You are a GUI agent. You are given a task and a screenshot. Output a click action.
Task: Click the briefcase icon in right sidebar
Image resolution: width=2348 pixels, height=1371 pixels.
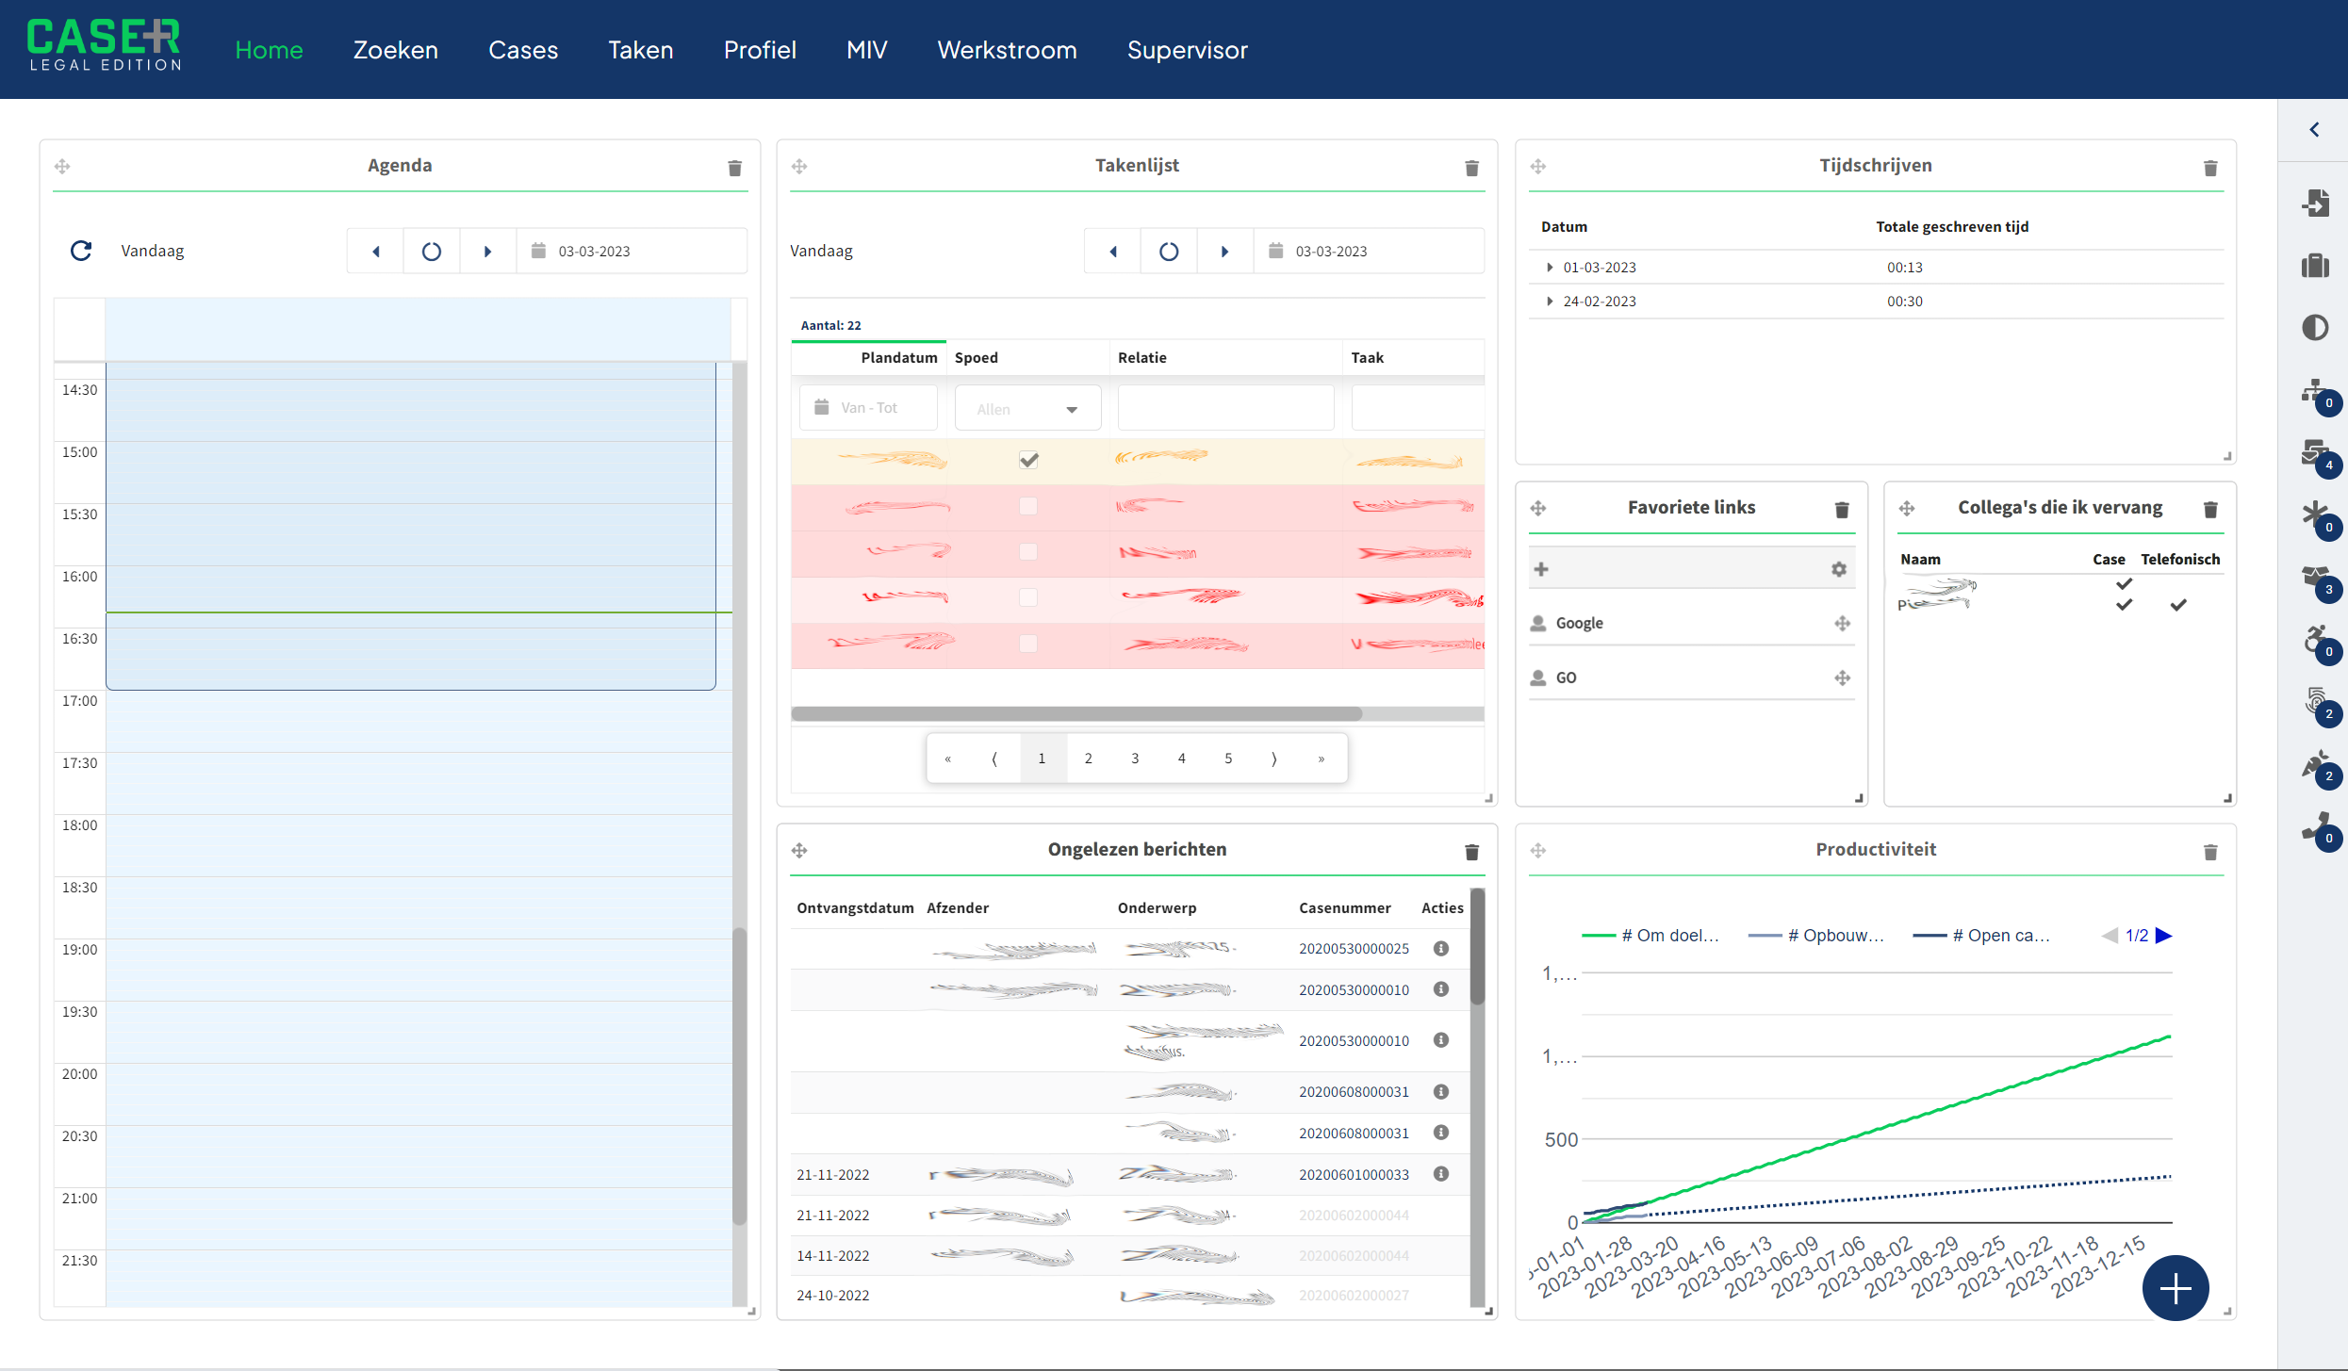2314,266
